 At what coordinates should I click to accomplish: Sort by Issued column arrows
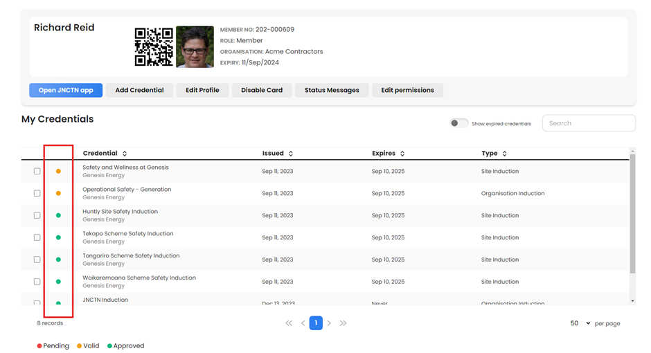pos(291,154)
